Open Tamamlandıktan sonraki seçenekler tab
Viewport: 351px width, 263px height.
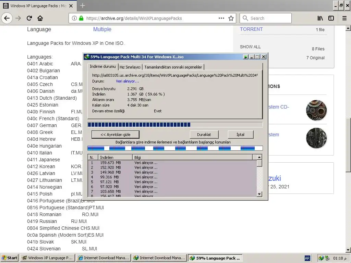coord(173,67)
